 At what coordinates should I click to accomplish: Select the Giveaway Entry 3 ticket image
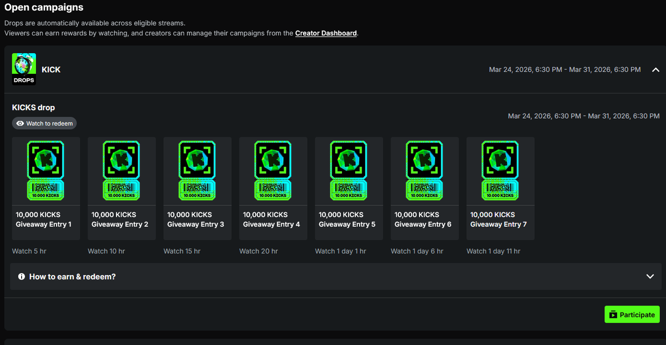(197, 170)
